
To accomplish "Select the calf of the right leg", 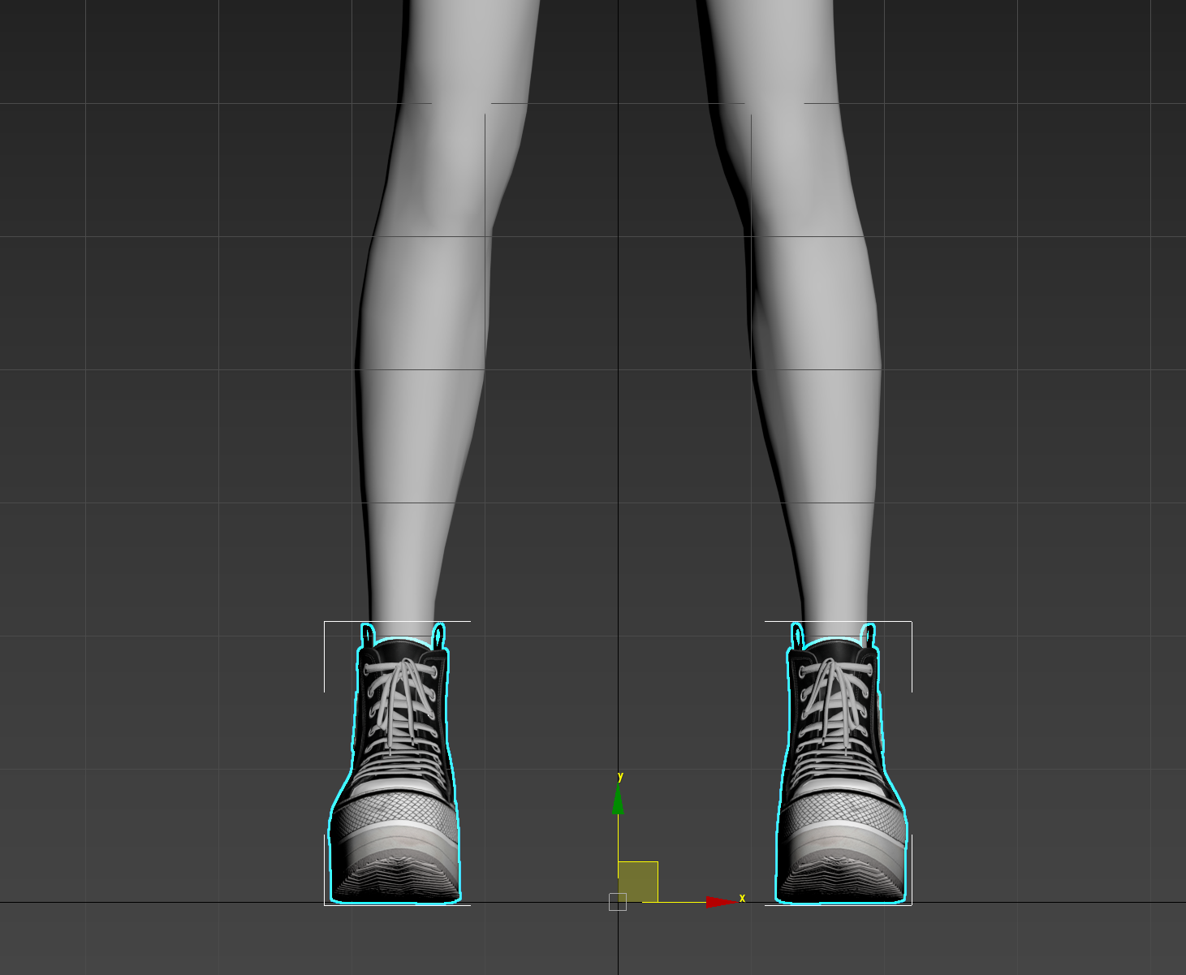I will (x=816, y=325).
